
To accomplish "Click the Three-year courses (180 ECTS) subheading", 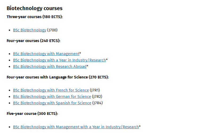I will [x=35, y=17].
